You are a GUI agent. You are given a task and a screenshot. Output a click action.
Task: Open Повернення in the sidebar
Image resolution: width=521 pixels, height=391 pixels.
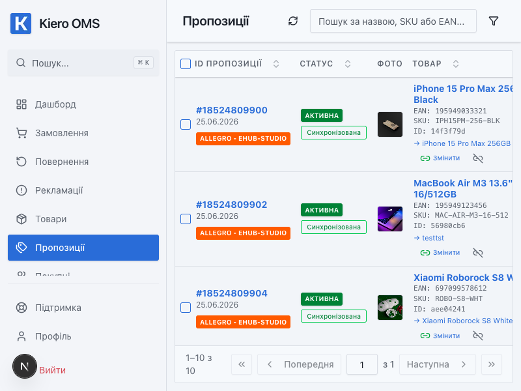point(83,162)
